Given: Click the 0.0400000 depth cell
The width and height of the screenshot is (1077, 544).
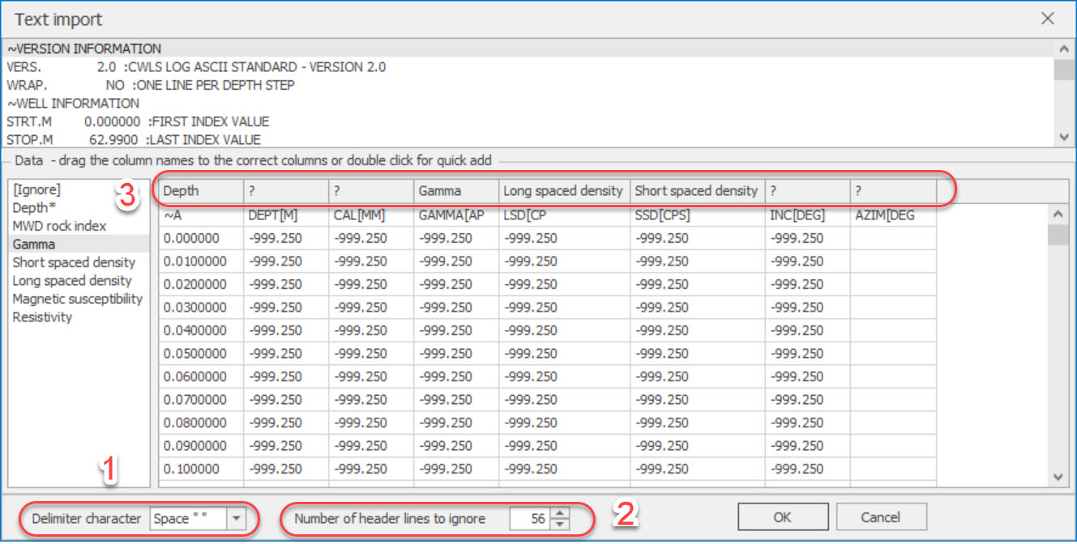Looking at the screenshot, I should click(201, 330).
